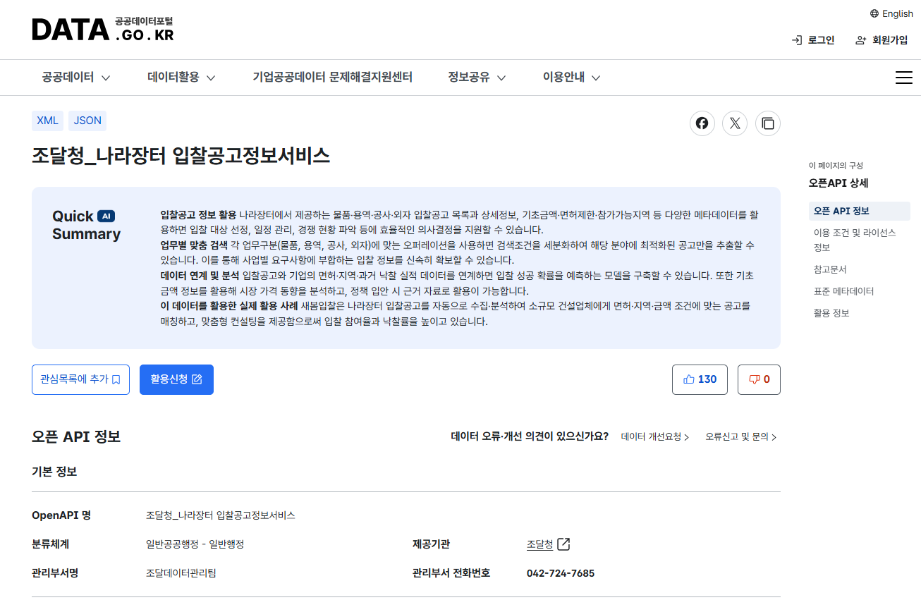Screen dimensions: 921x612
Task: Add to 관심목록 button
Action: (x=80, y=379)
